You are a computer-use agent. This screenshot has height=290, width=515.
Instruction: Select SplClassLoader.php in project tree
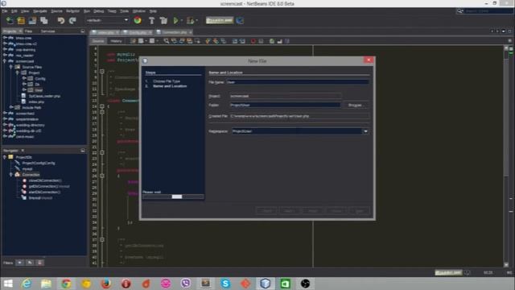[44, 96]
